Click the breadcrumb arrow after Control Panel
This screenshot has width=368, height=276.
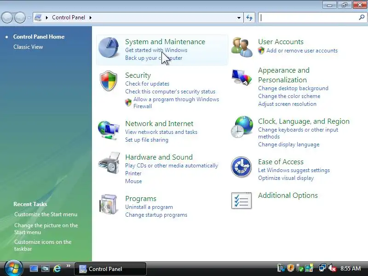pyautogui.click(x=90, y=17)
